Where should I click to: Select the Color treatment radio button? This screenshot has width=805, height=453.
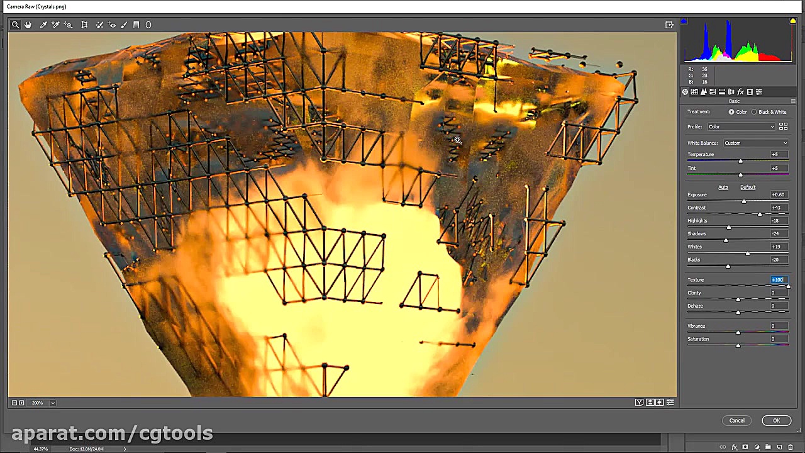pos(731,112)
